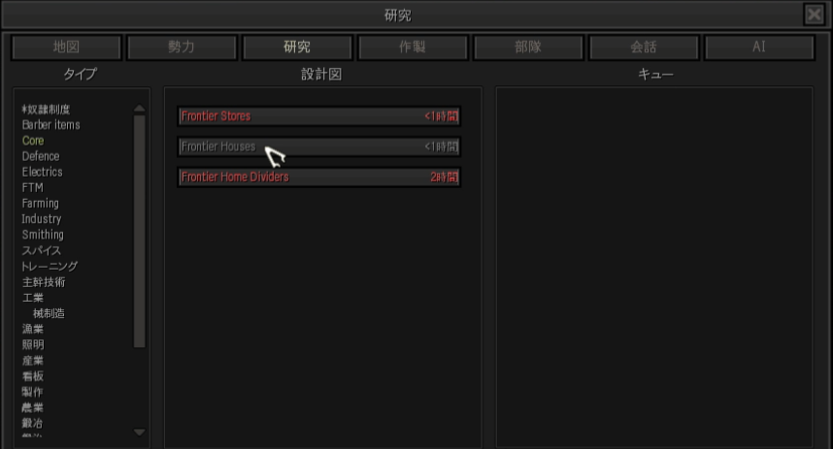
Task: Click the type list scrollbar track
Action: [x=139, y=232]
